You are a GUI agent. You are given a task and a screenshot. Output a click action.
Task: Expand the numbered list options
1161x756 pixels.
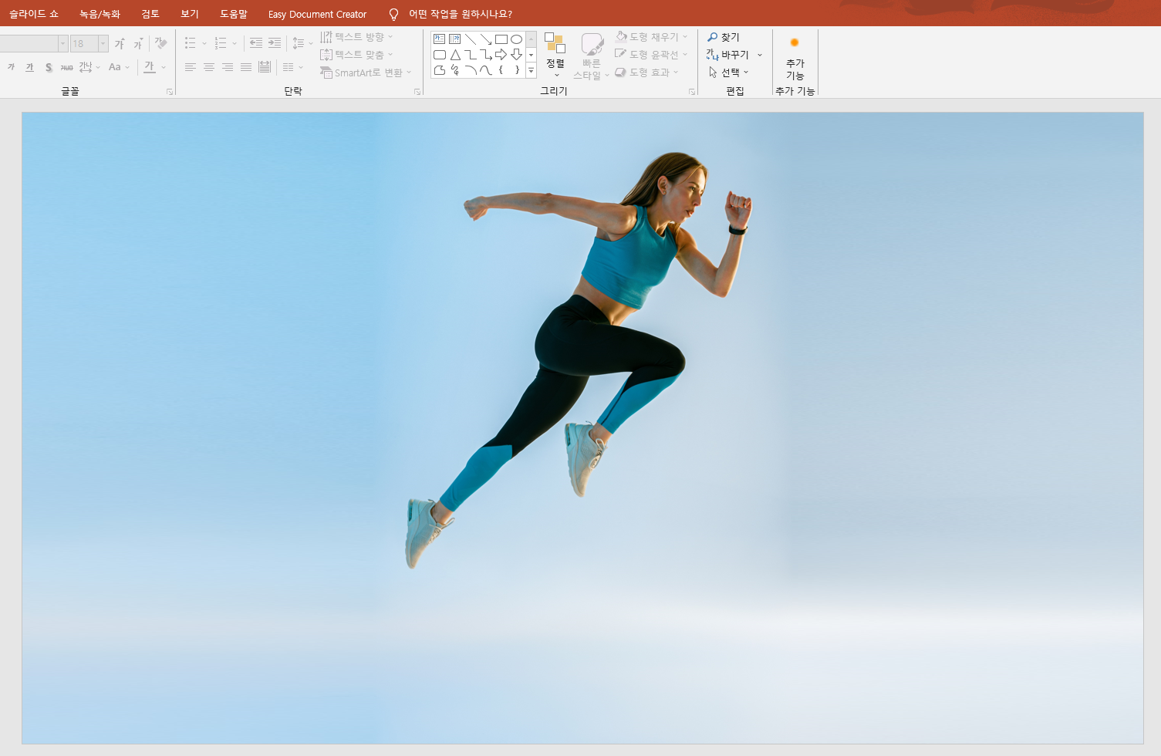click(235, 43)
